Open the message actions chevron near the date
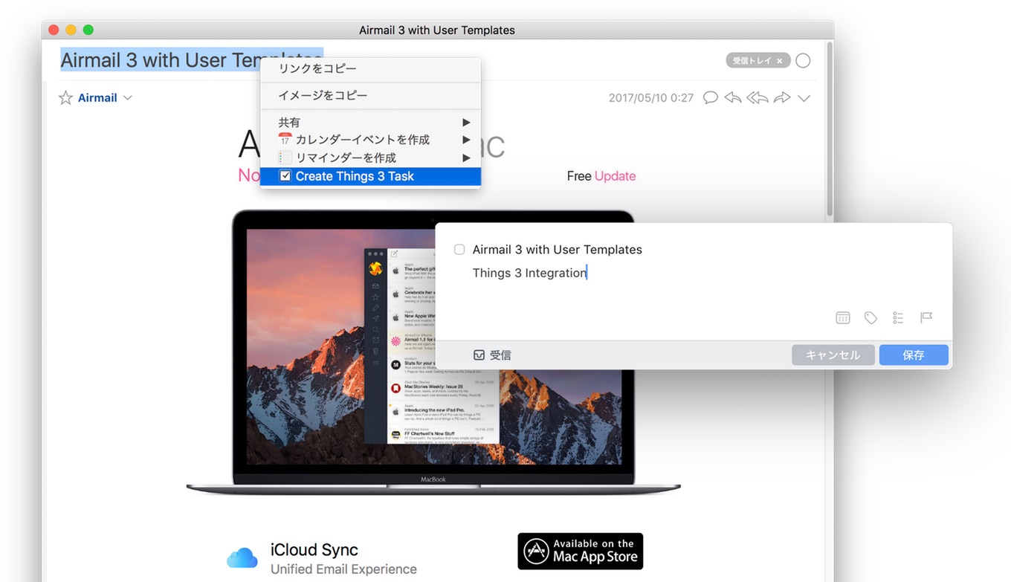Viewport: 1011px width, 582px height. point(804,97)
